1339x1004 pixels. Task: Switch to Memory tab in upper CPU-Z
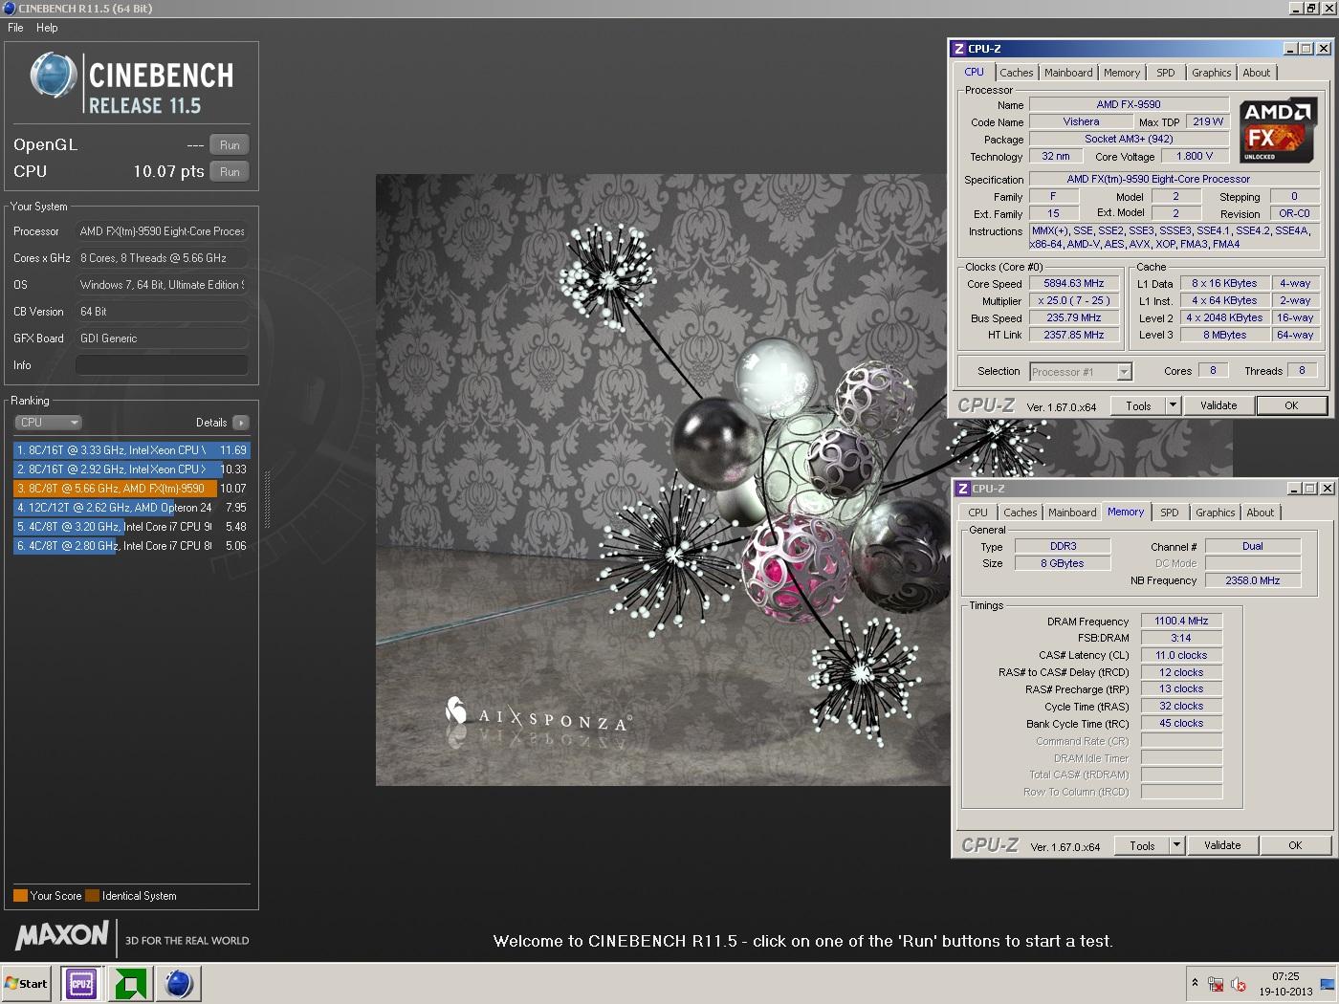pyautogui.click(x=1122, y=73)
